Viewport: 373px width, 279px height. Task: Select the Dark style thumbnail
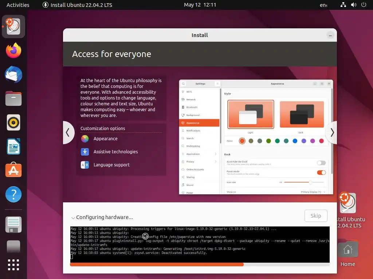[302, 114]
